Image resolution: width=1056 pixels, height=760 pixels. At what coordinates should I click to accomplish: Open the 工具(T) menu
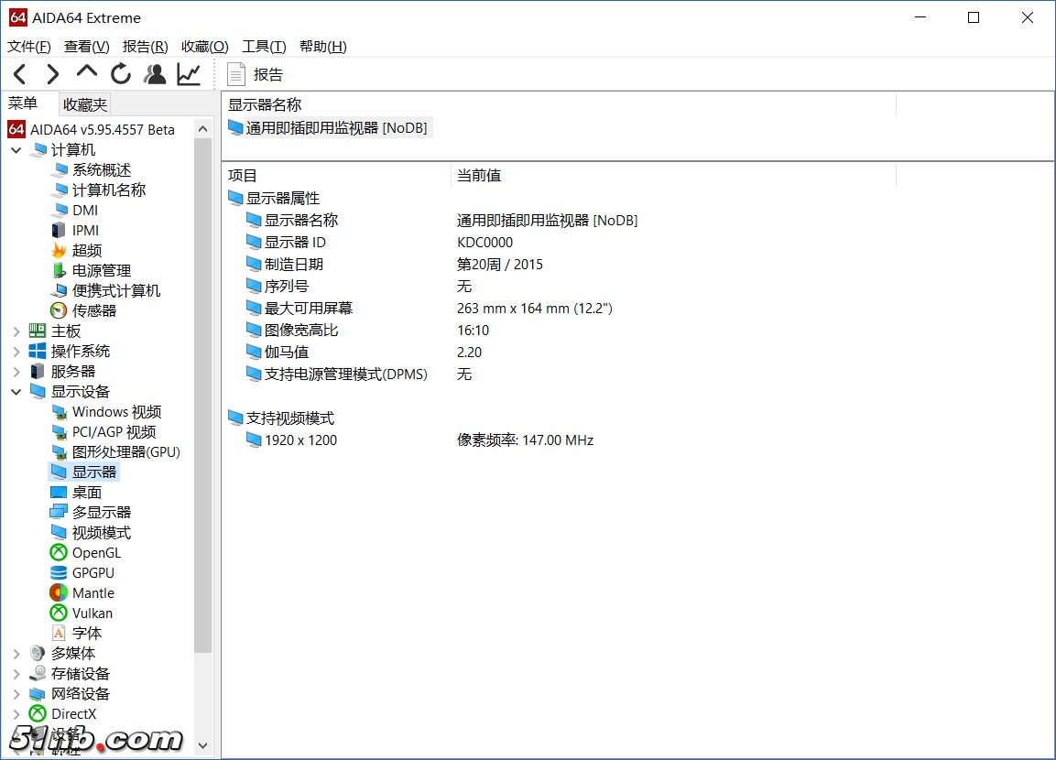(263, 47)
